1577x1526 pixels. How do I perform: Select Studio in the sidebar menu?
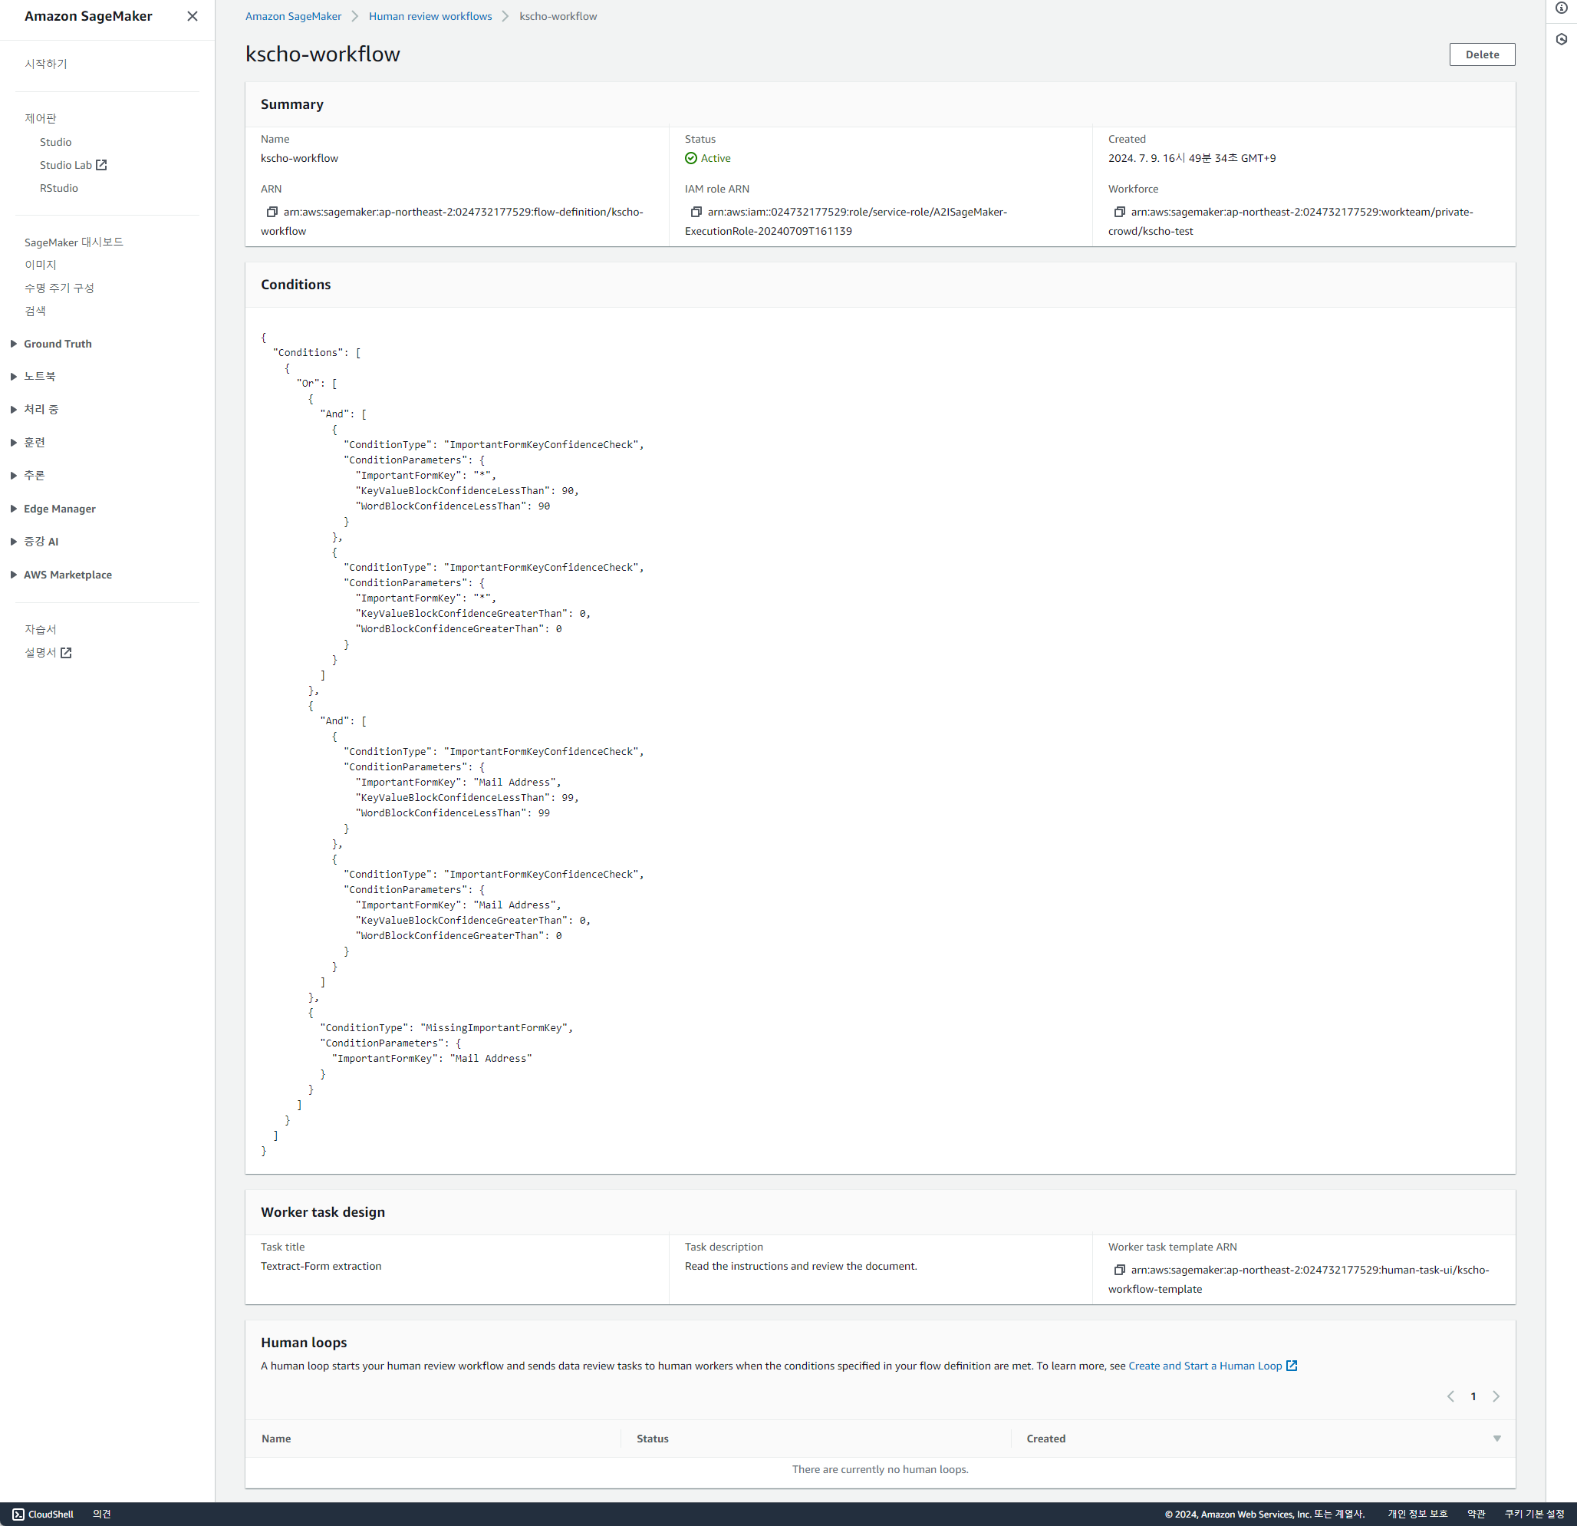pos(55,142)
